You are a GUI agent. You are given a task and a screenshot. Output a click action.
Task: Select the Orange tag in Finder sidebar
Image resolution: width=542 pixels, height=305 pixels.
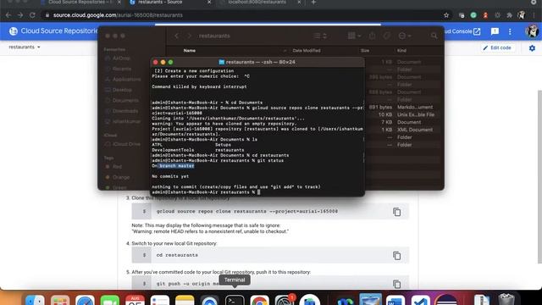118,177
